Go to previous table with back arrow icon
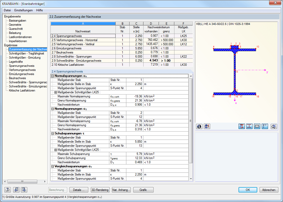Viewport: 283px width, 202px height. point(16,190)
